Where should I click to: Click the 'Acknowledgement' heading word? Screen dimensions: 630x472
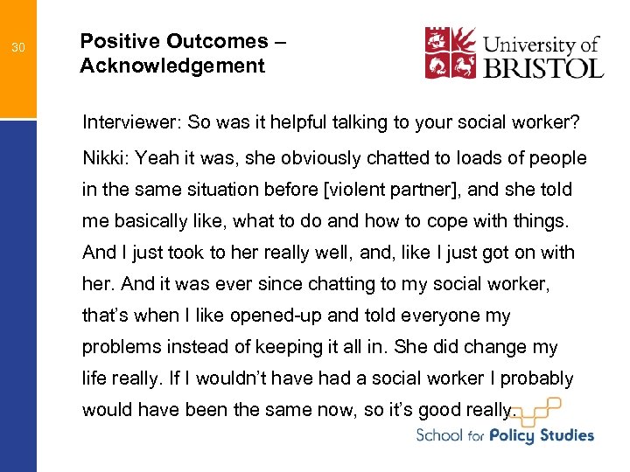(x=171, y=66)
